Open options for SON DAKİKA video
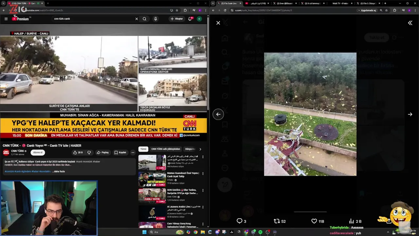Viewport: 419px width, 236px height. pos(203,190)
